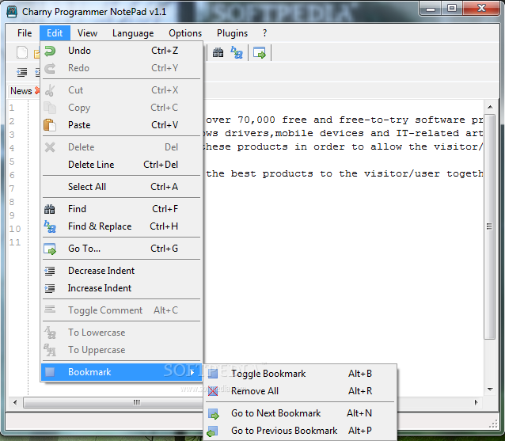Image resolution: width=505 pixels, height=441 pixels.
Task: Click the Go To toolbar icon
Action: pyautogui.click(x=260, y=52)
